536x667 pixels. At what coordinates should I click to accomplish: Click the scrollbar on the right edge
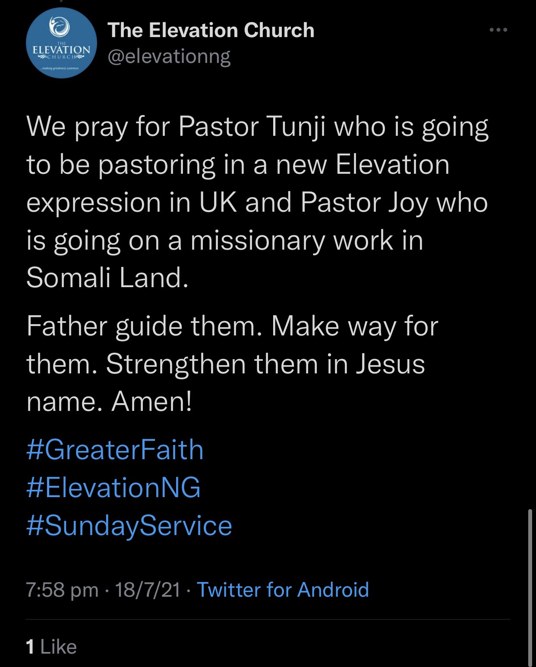point(530,586)
